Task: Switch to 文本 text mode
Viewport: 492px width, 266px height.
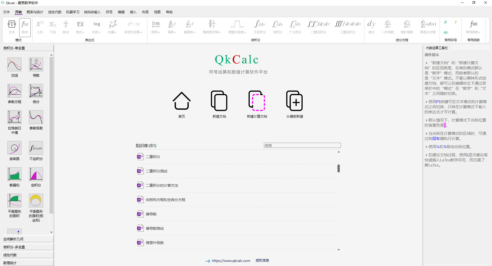Action: 12,27
